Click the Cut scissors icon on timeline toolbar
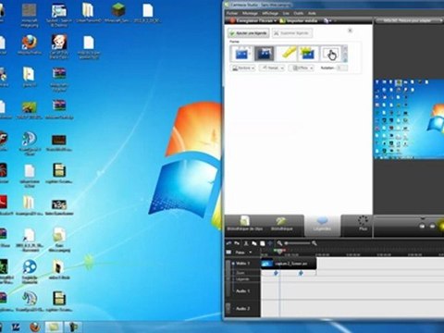 (x=246, y=243)
